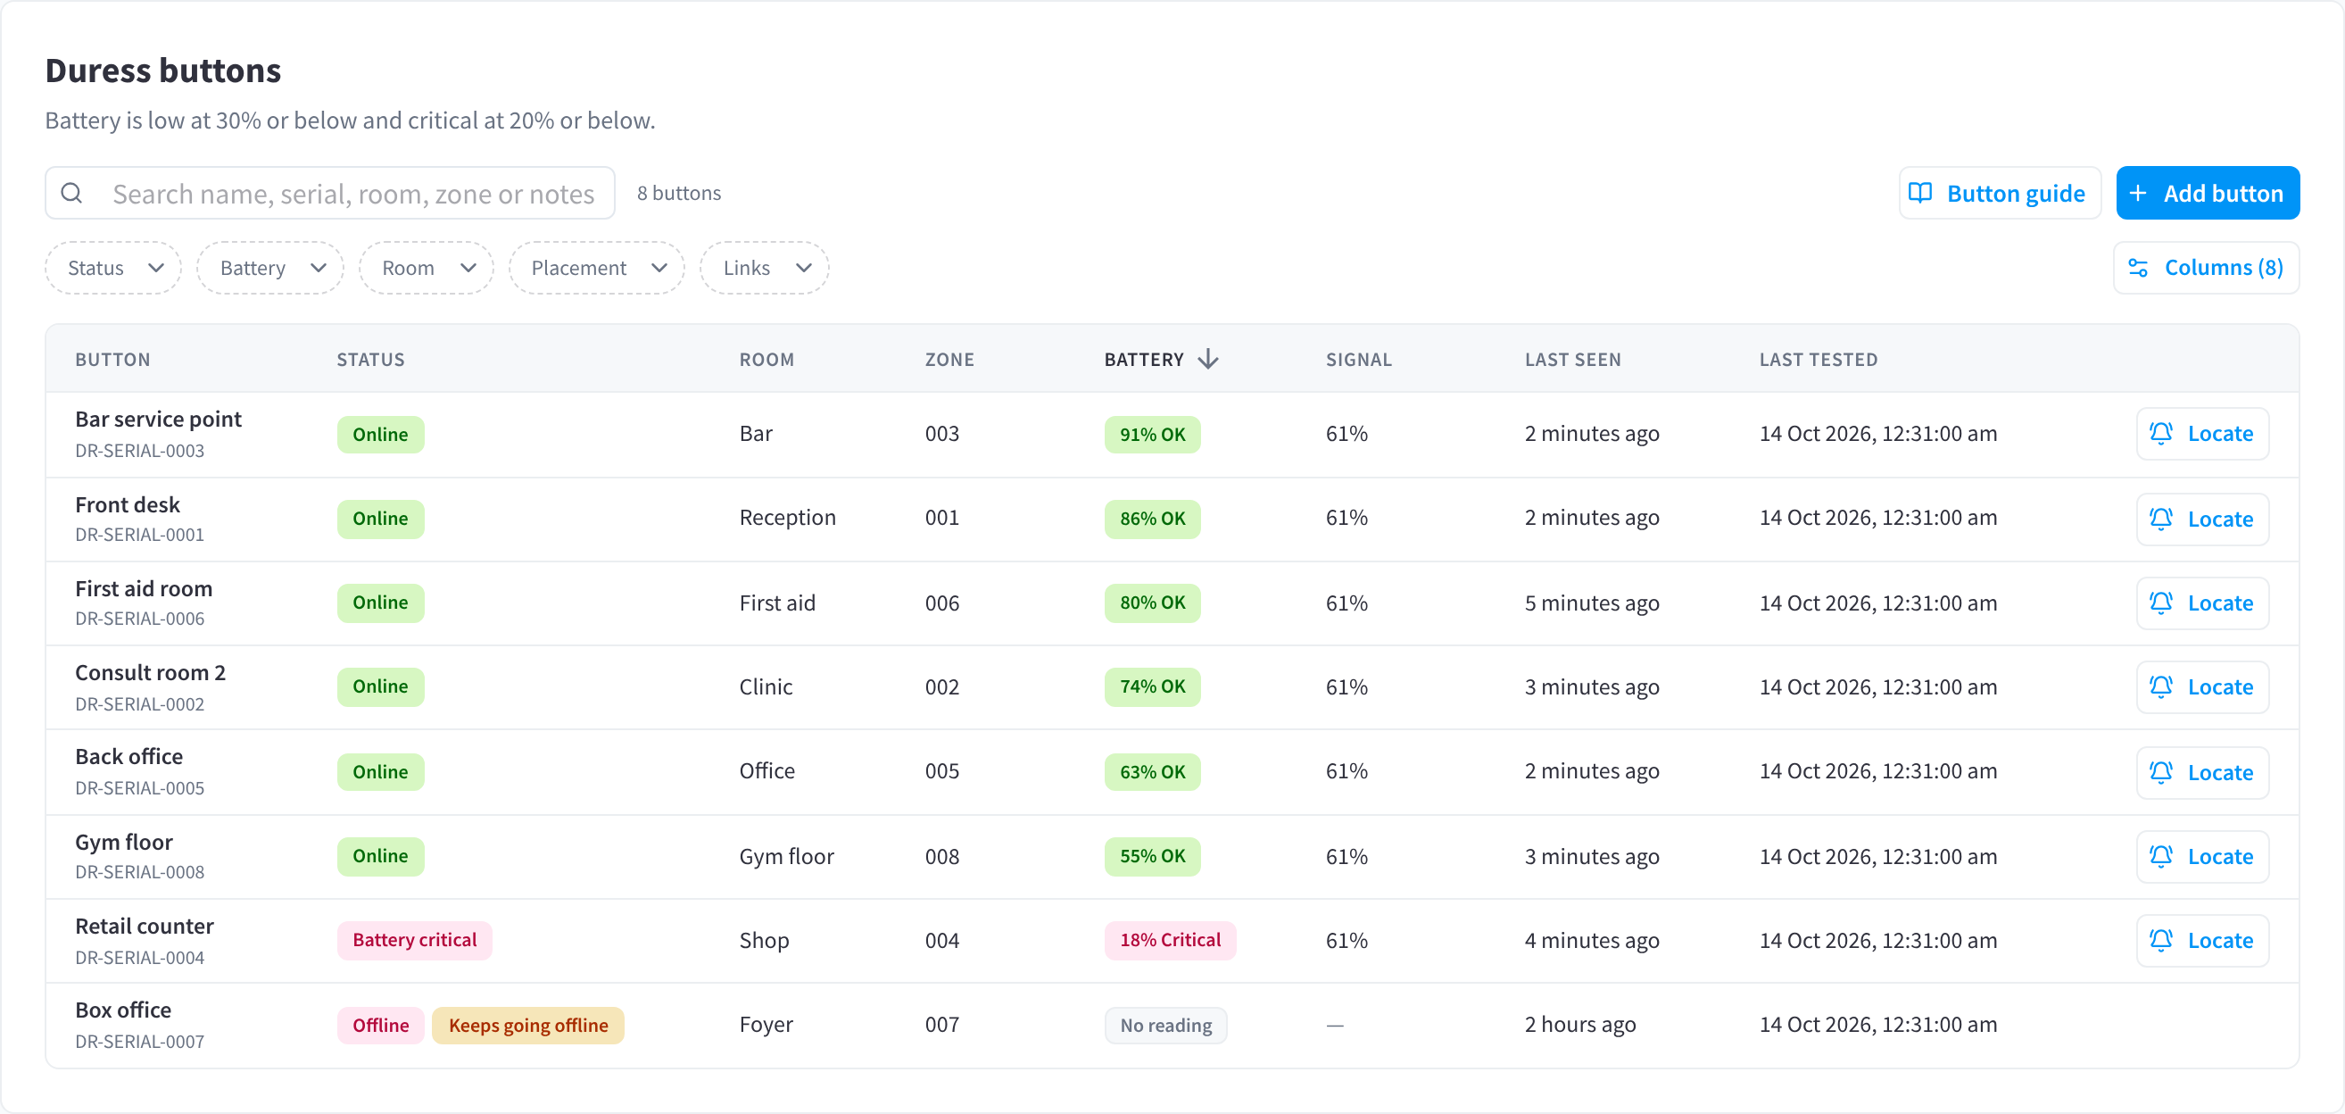Click the Battery critical status badge

tap(414, 940)
